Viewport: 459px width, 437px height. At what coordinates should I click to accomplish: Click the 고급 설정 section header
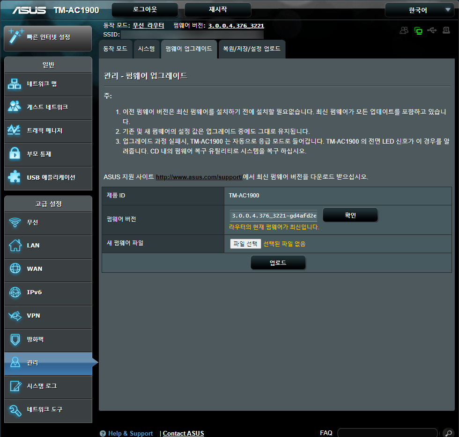(x=48, y=204)
